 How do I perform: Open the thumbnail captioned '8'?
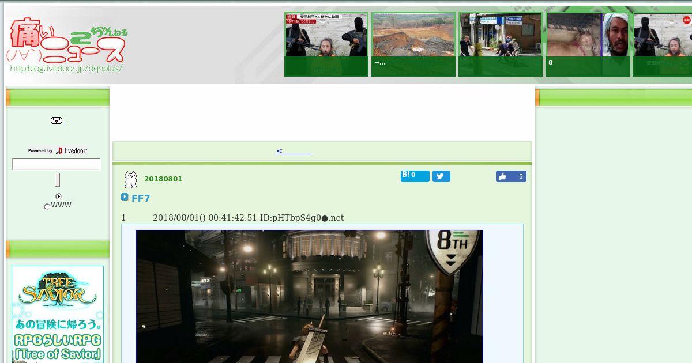pyautogui.click(x=588, y=44)
